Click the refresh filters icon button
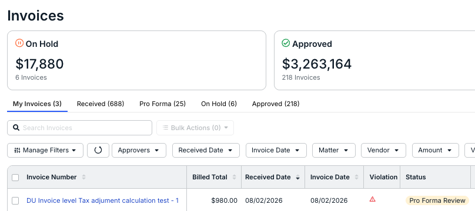This screenshot has height=211, width=475. point(98,150)
